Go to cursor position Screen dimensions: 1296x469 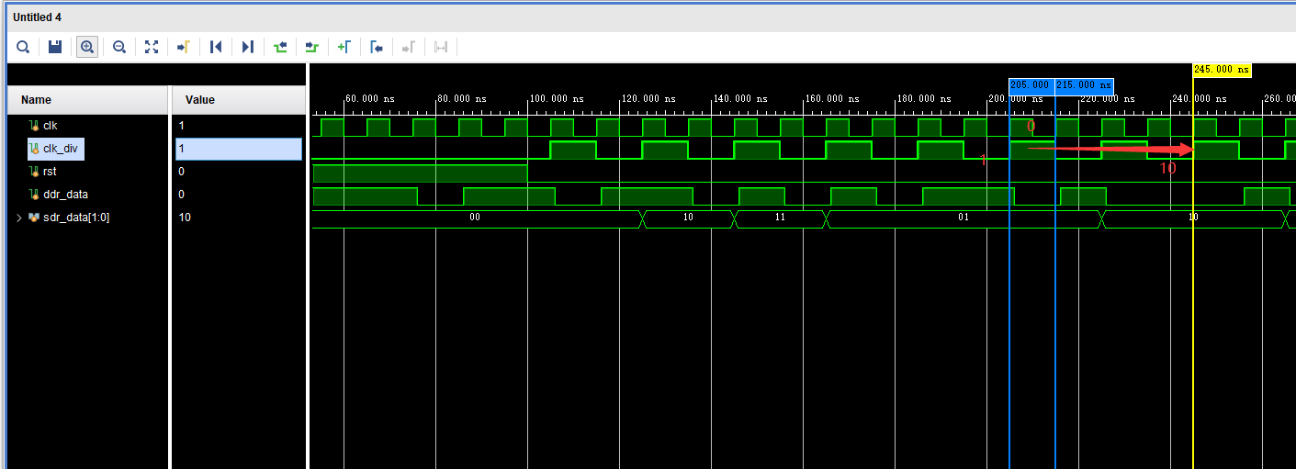[184, 47]
